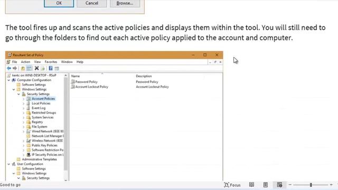Open the View menu
The image size is (338, 190).
point(37,62)
